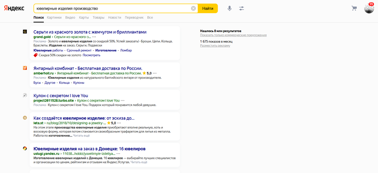Viewport: 378px width, 173px height.
Task: Open the Кольца sitelink
Action: coord(64,83)
